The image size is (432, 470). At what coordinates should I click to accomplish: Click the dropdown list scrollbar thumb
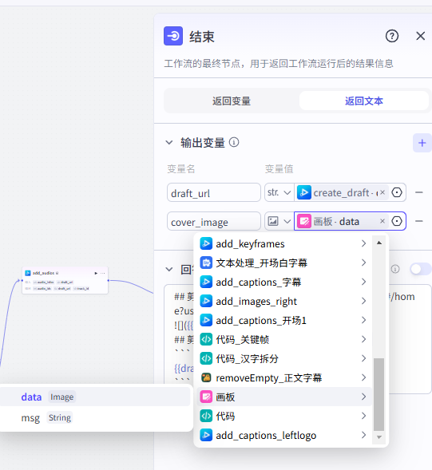(x=379, y=394)
